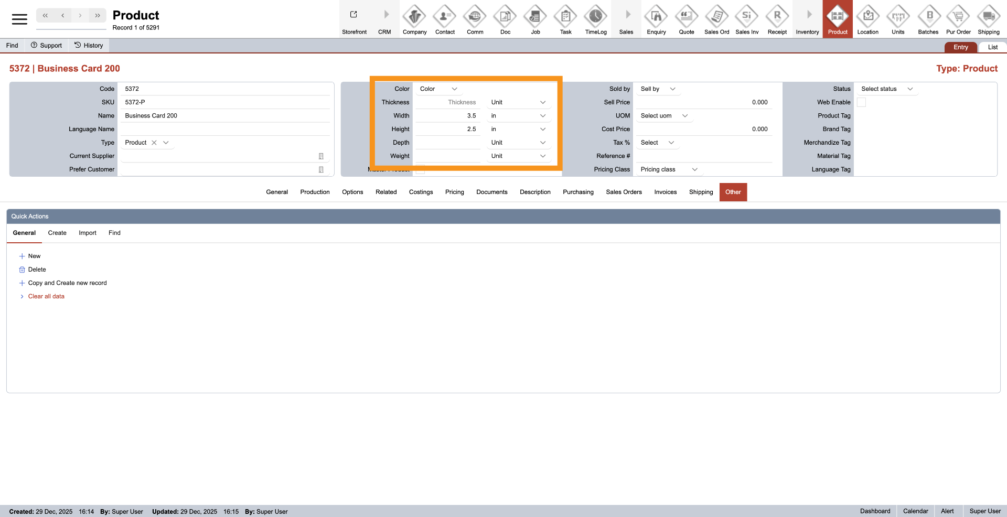Click the Clear all data link

[46, 296]
